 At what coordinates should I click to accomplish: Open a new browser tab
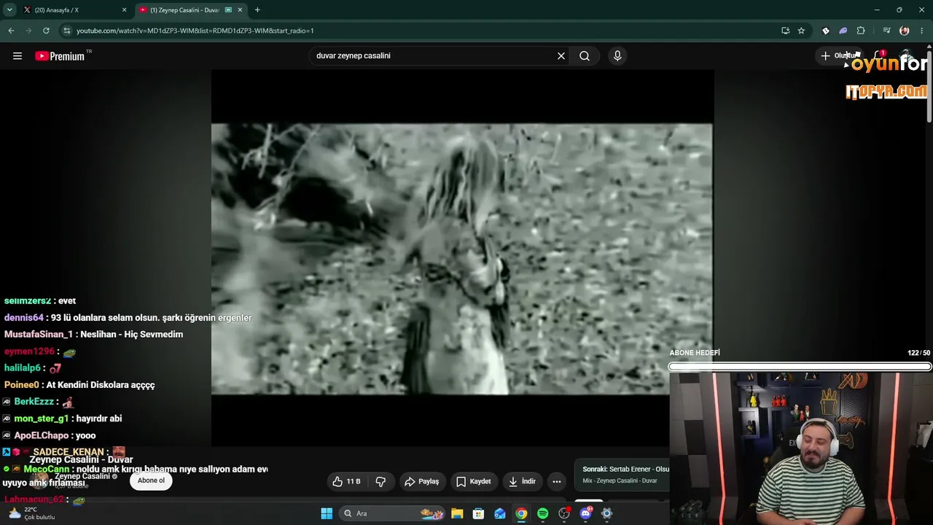click(257, 10)
